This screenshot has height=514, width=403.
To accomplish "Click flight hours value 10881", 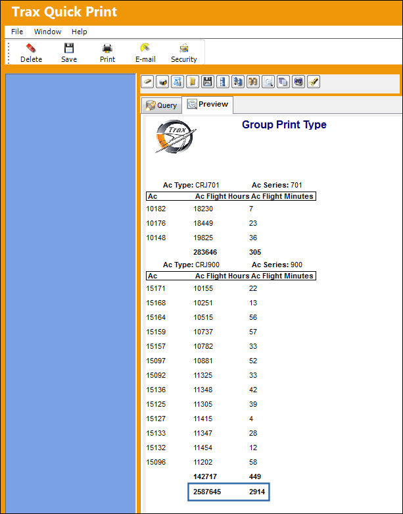I will point(203,361).
